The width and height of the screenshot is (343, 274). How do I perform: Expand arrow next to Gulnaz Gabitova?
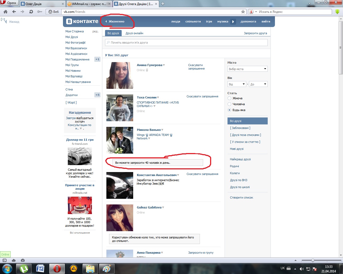(163, 208)
